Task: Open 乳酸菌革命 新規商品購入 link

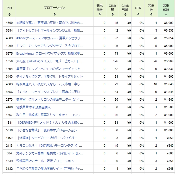Action: (x=33, y=107)
